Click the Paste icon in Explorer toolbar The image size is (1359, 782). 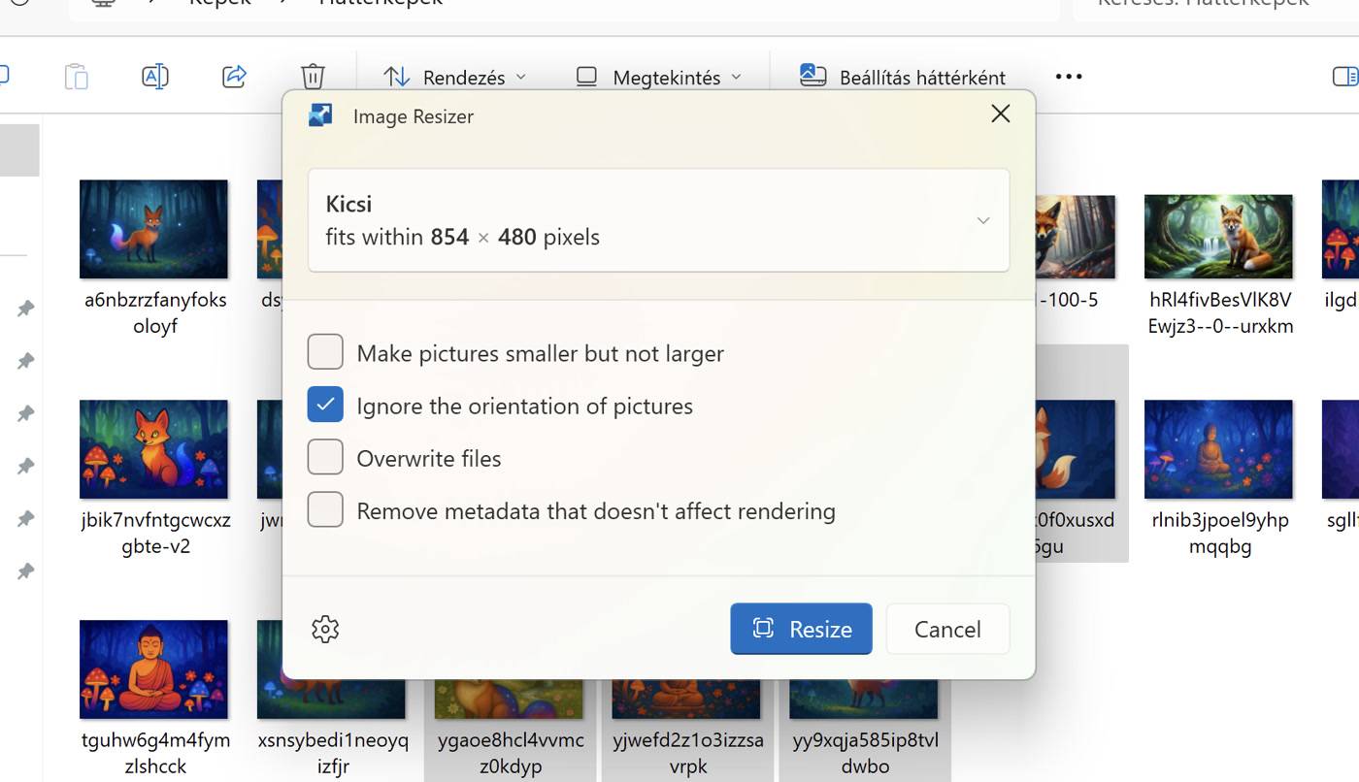pyautogui.click(x=77, y=77)
